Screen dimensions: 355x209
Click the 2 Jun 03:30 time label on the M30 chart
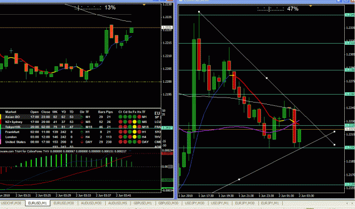click(306, 195)
